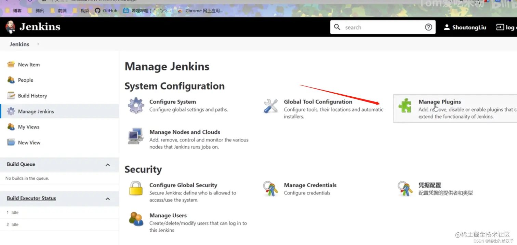Image resolution: width=517 pixels, height=245 pixels.
Task: Collapse the Build Executor Status panel
Action: coord(108,199)
